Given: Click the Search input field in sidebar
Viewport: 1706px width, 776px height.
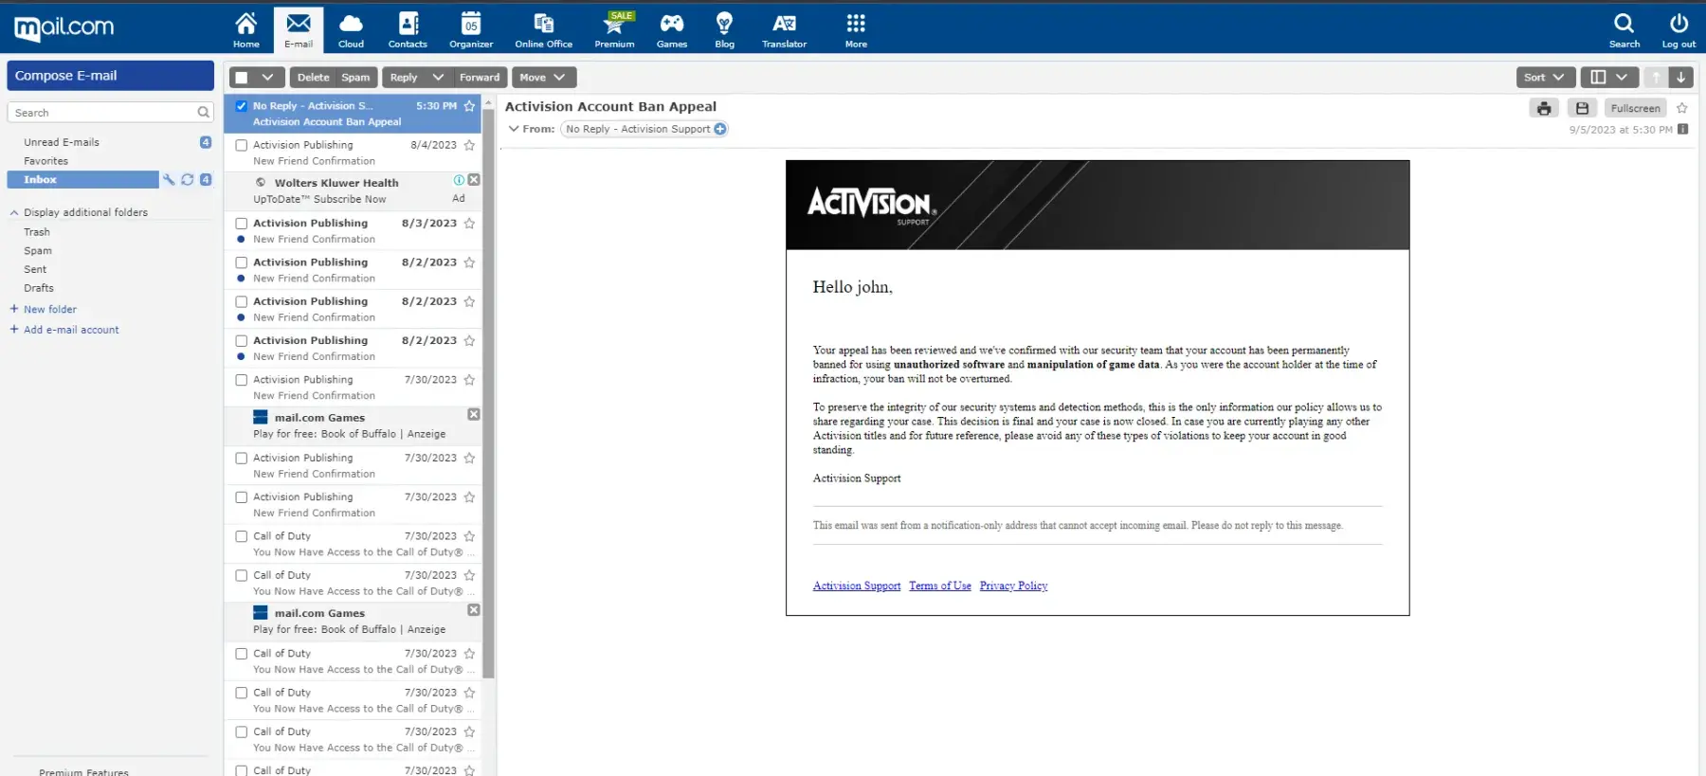Looking at the screenshot, I should pyautogui.click(x=102, y=113).
